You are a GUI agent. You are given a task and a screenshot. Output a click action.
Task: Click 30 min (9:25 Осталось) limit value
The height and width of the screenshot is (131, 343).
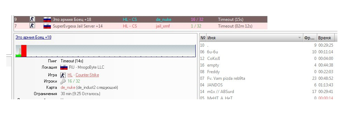click(80, 94)
